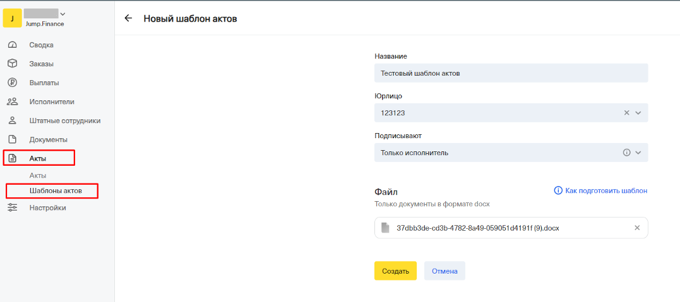680x302 pixels.
Task: Select Шаблоны актов submenu item
Action: pyautogui.click(x=56, y=190)
